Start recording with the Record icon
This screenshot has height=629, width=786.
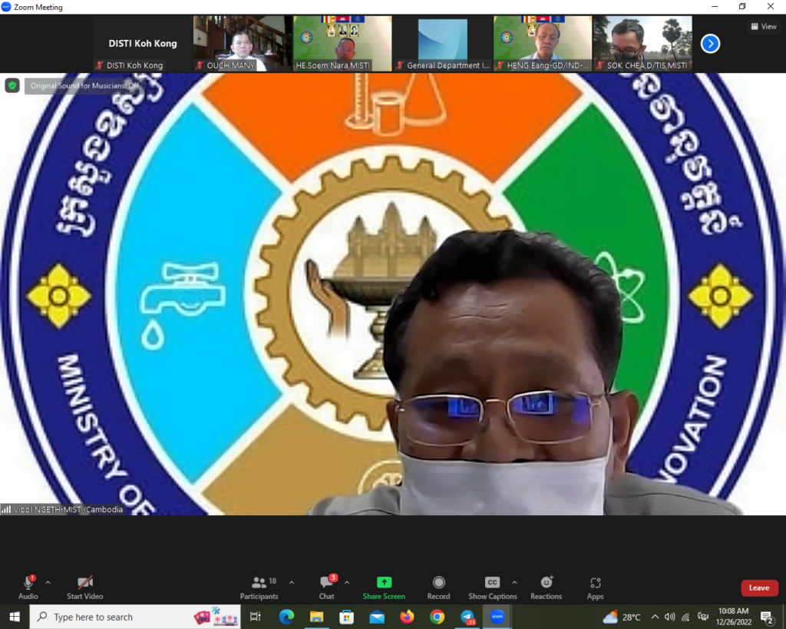coord(438,583)
